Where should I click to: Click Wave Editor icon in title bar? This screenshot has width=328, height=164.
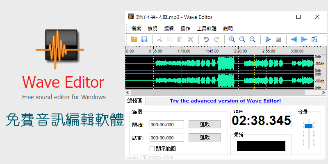tap(131, 17)
